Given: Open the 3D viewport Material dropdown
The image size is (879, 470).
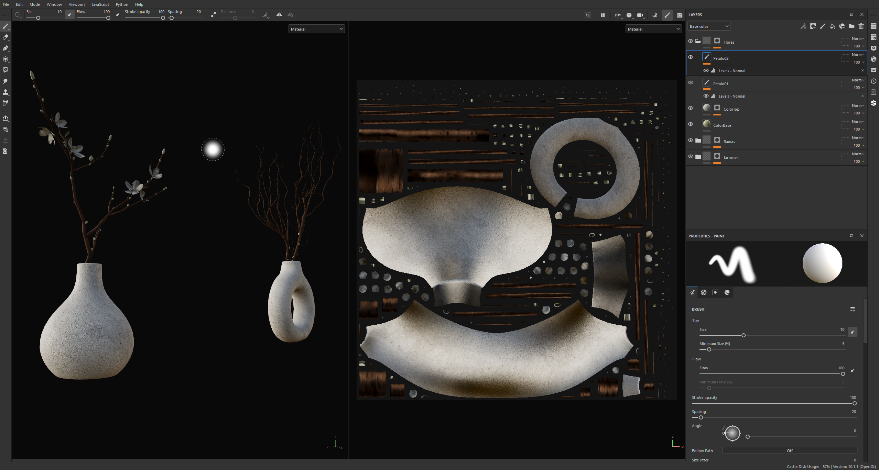Looking at the screenshot, I should pos(316,29).
